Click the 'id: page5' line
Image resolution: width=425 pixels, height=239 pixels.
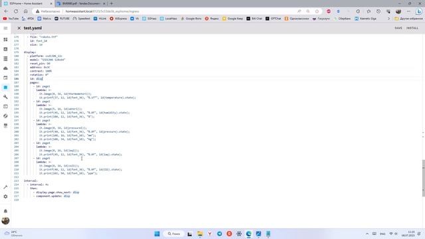[43, 158]
